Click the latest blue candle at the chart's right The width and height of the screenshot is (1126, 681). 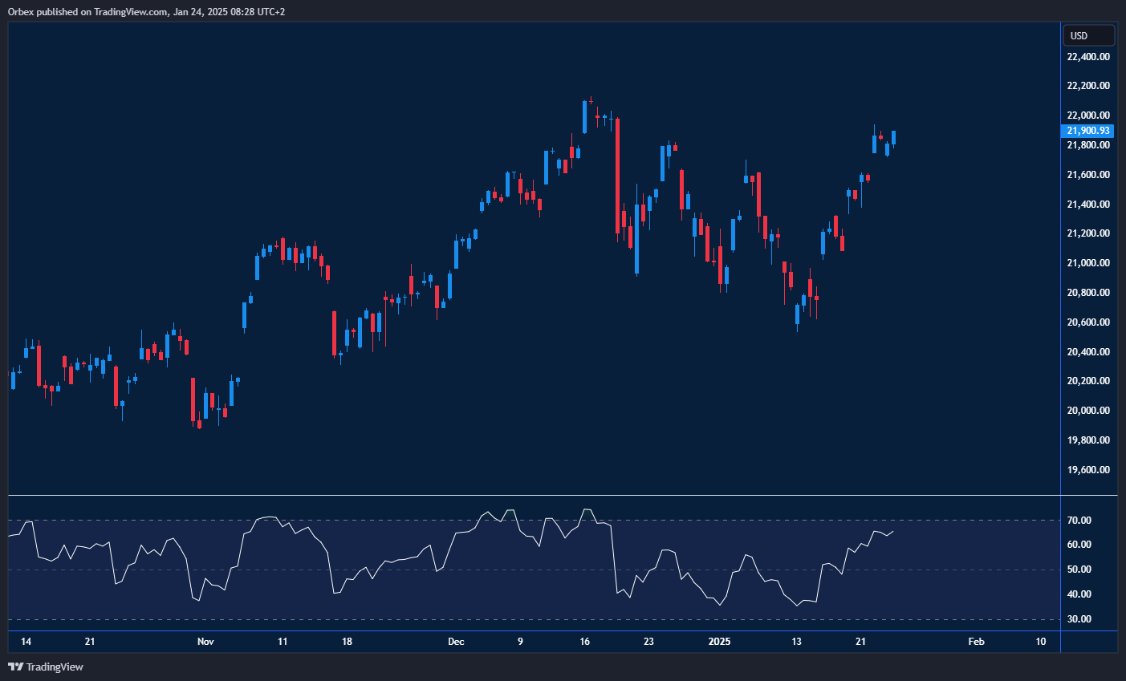point(893,138)
